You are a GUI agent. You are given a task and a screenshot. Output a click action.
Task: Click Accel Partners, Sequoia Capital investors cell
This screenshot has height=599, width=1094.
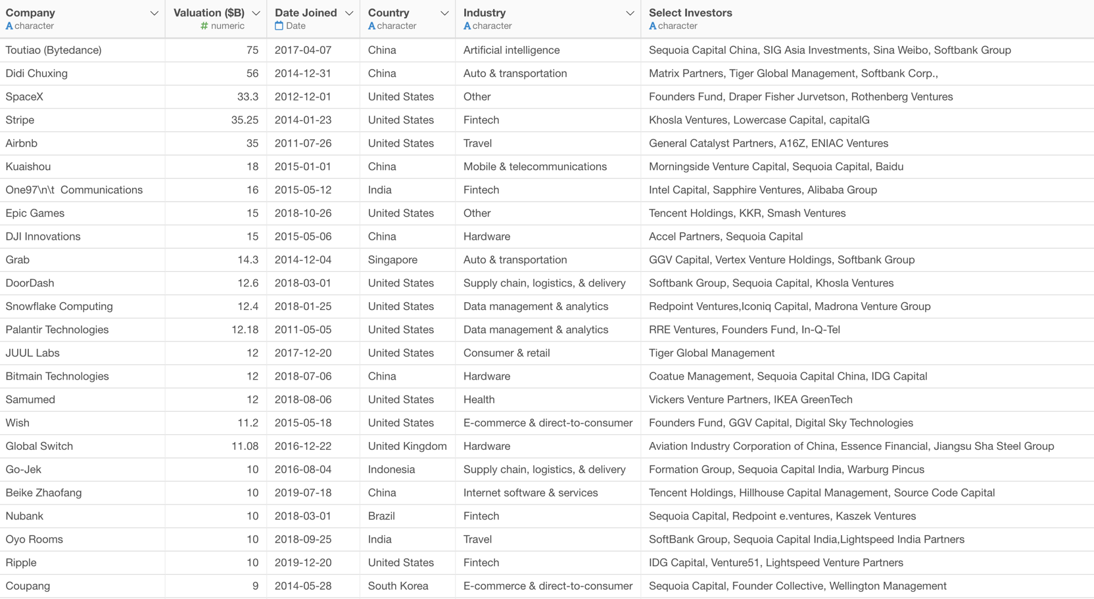pyautogui.click(x=726, y=236)
